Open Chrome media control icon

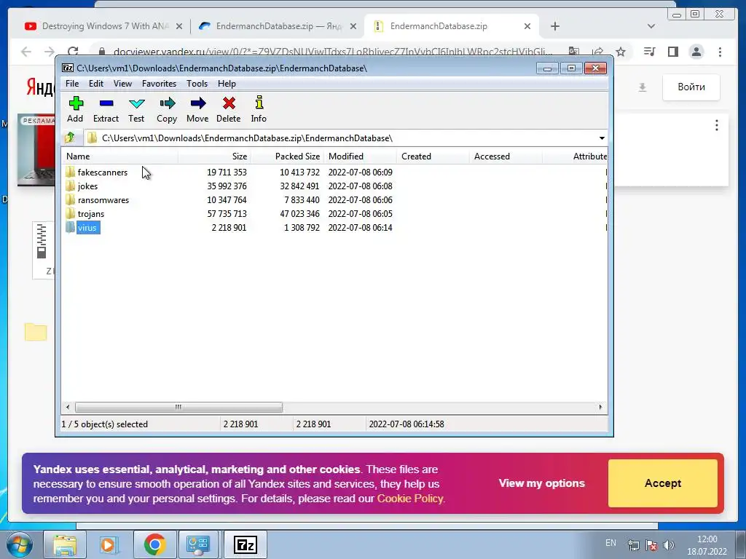click(649, 52)
